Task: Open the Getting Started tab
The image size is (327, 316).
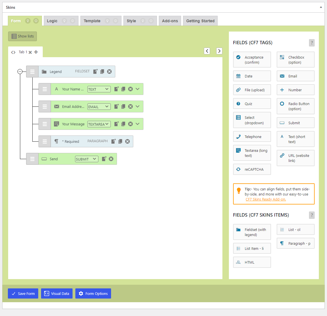Action: tap(200, 21)
